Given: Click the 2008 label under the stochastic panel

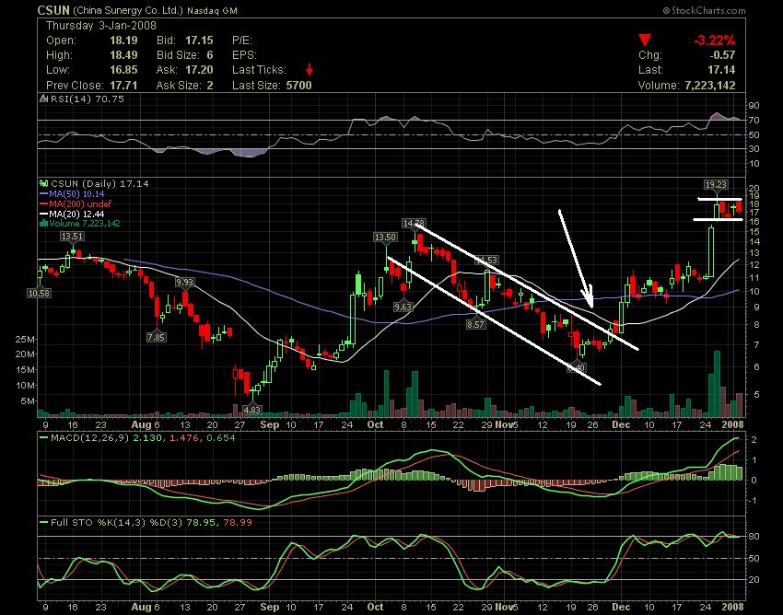Looking at the screenshot, I should click(x=732, y=607).
